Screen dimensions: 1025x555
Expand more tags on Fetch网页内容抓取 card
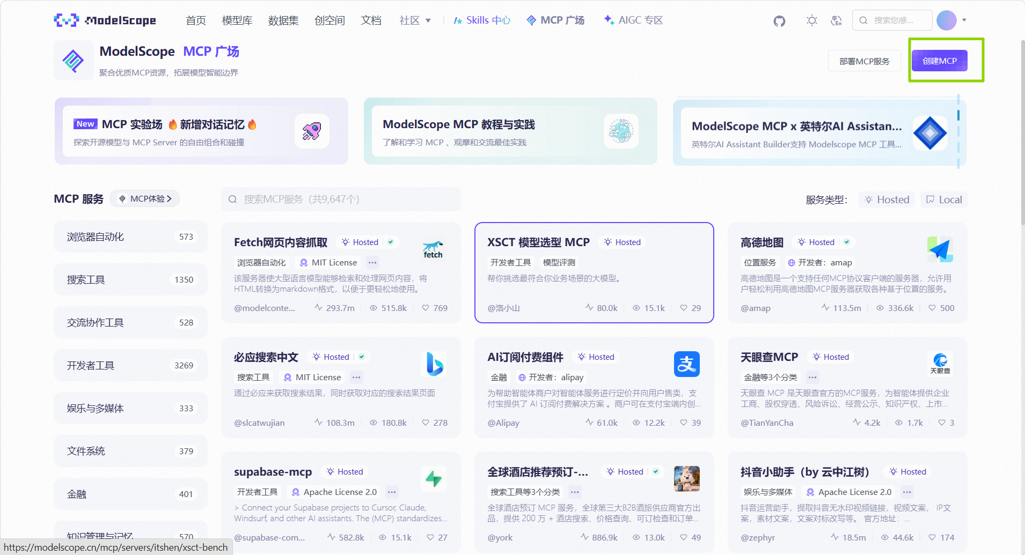[x=372, y=262]
